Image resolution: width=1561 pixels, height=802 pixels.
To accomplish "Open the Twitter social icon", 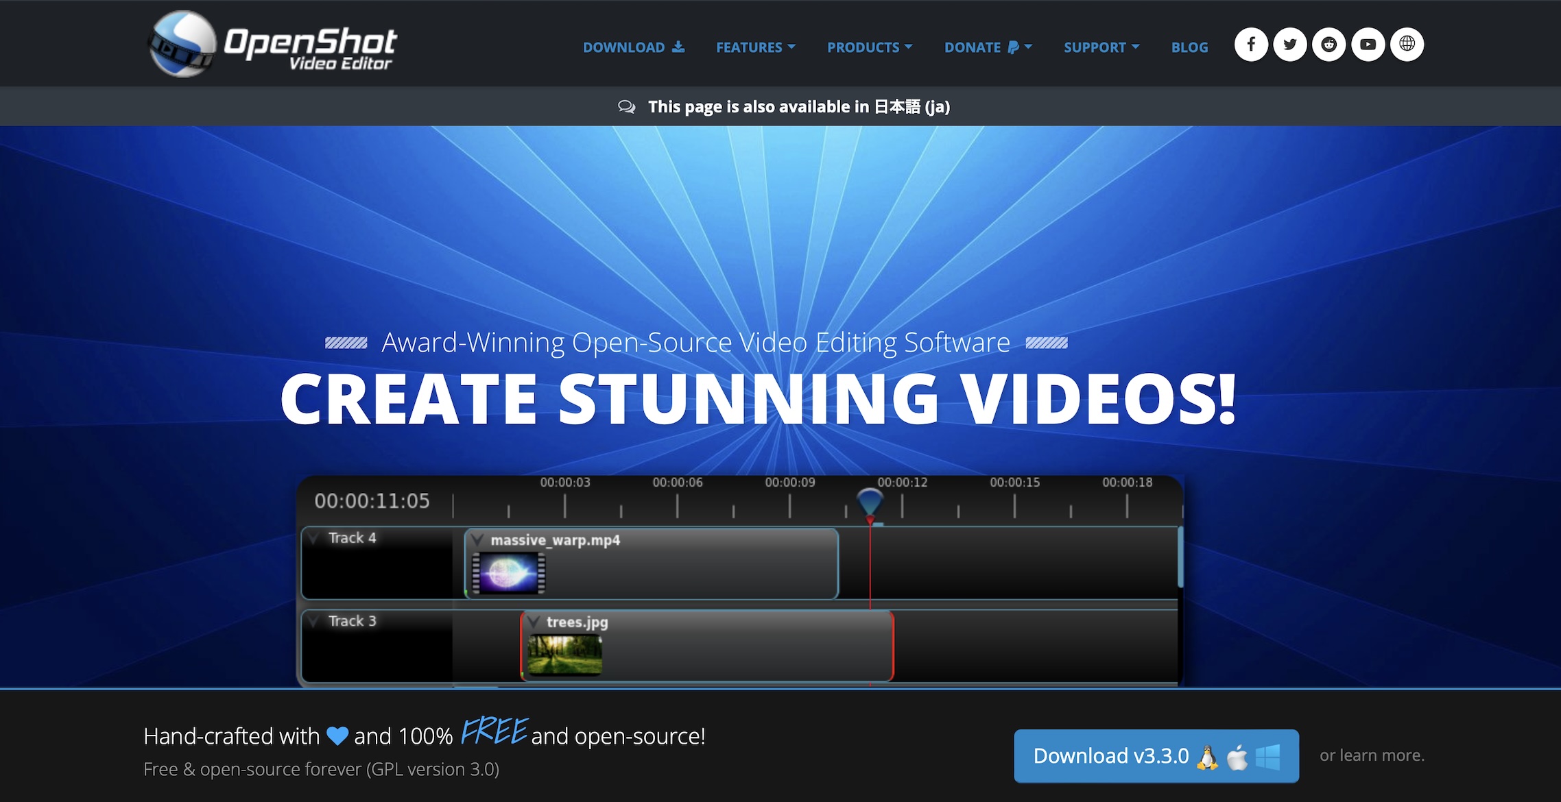I will click(1290, 45).
